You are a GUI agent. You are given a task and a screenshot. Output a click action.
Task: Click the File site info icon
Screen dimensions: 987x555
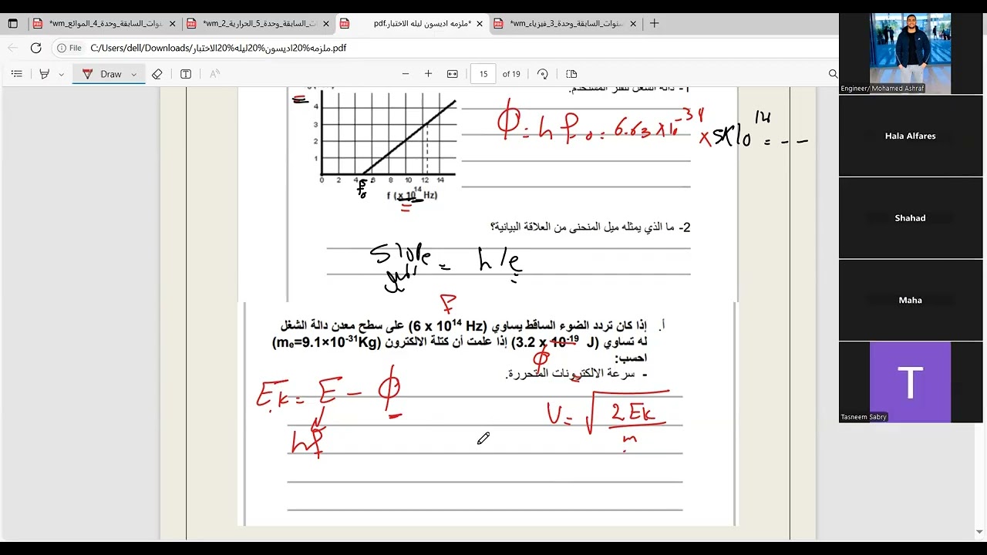coord(69,48)
